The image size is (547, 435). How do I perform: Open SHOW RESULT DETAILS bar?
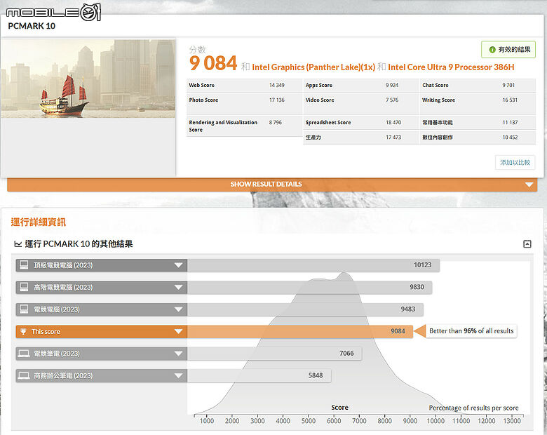pos(272,185)
